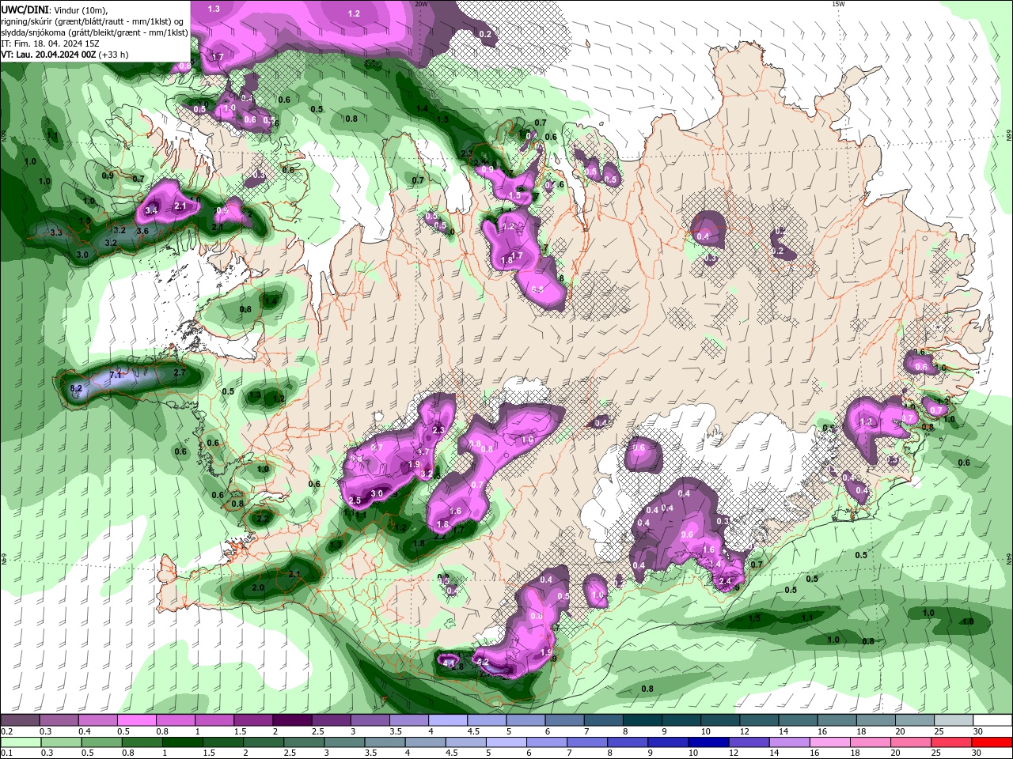The height and width of the screenshot is (759, 1013).
Task: Click the 'slydda/snjókoma' legend description line
Action: (x=94, y=32)
